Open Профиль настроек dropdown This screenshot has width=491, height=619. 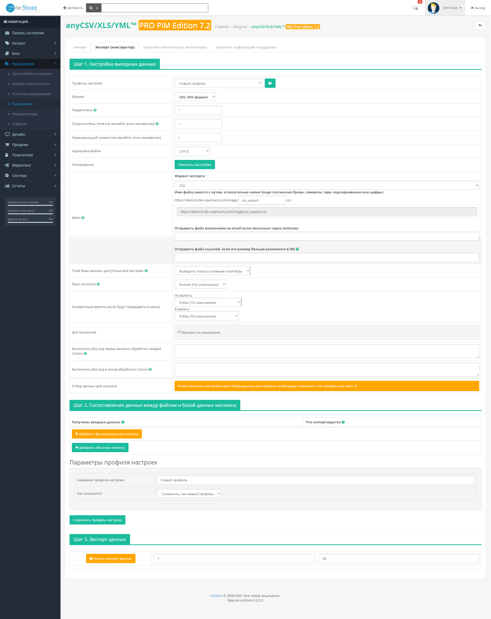218,83
